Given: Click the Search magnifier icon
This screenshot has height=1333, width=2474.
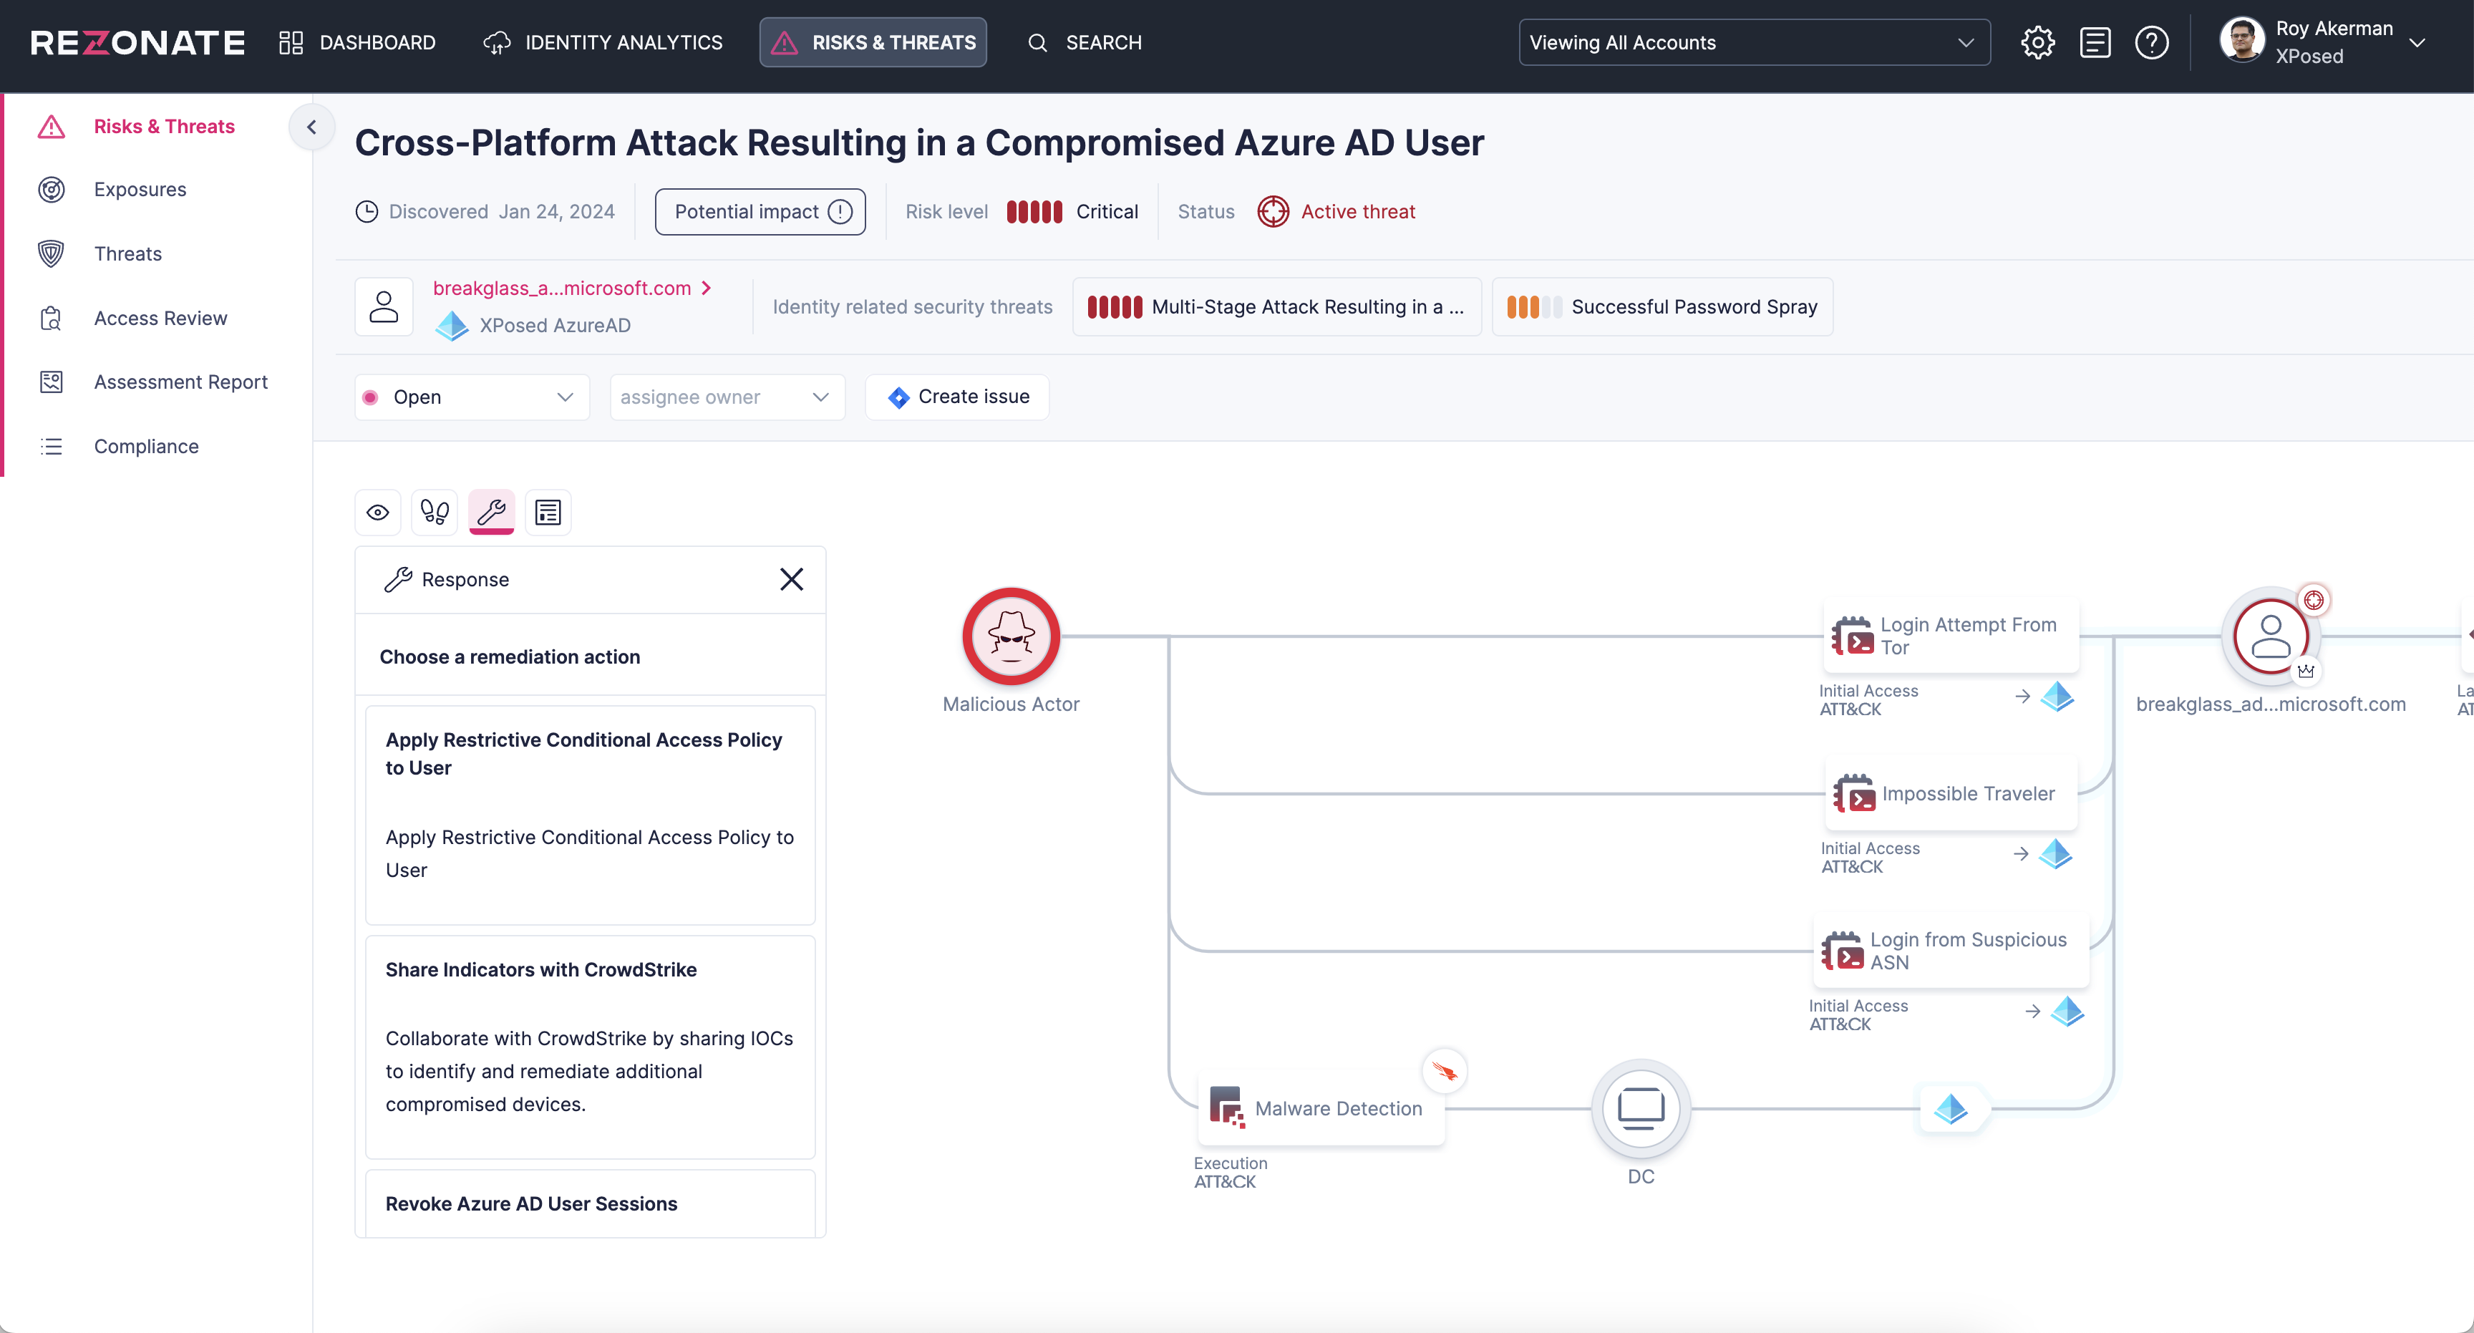Looking at the screenshot, I should (1038, 42).
